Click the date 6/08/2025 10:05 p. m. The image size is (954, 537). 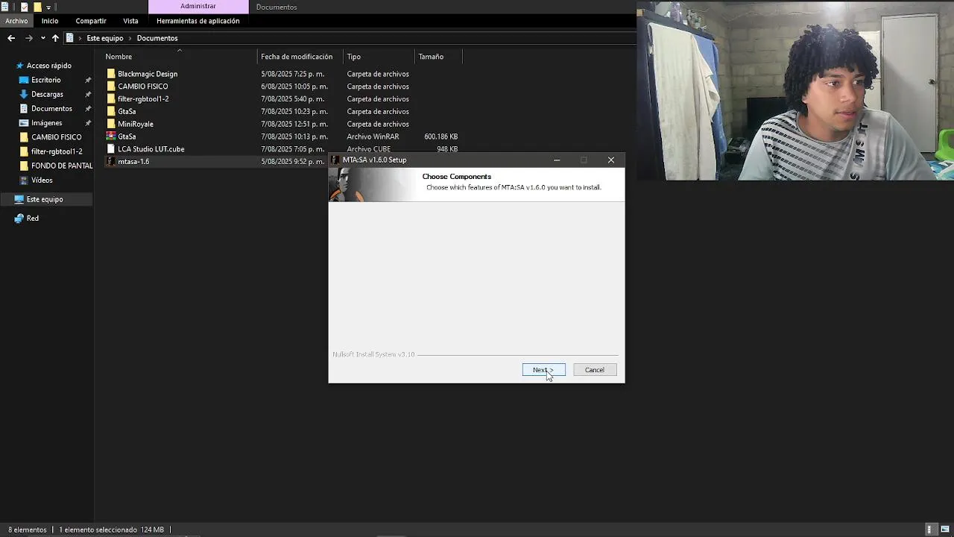(294, 87)
